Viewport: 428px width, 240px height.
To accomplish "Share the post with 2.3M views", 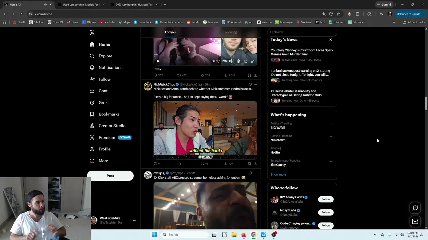I will (x=255, y=75).
